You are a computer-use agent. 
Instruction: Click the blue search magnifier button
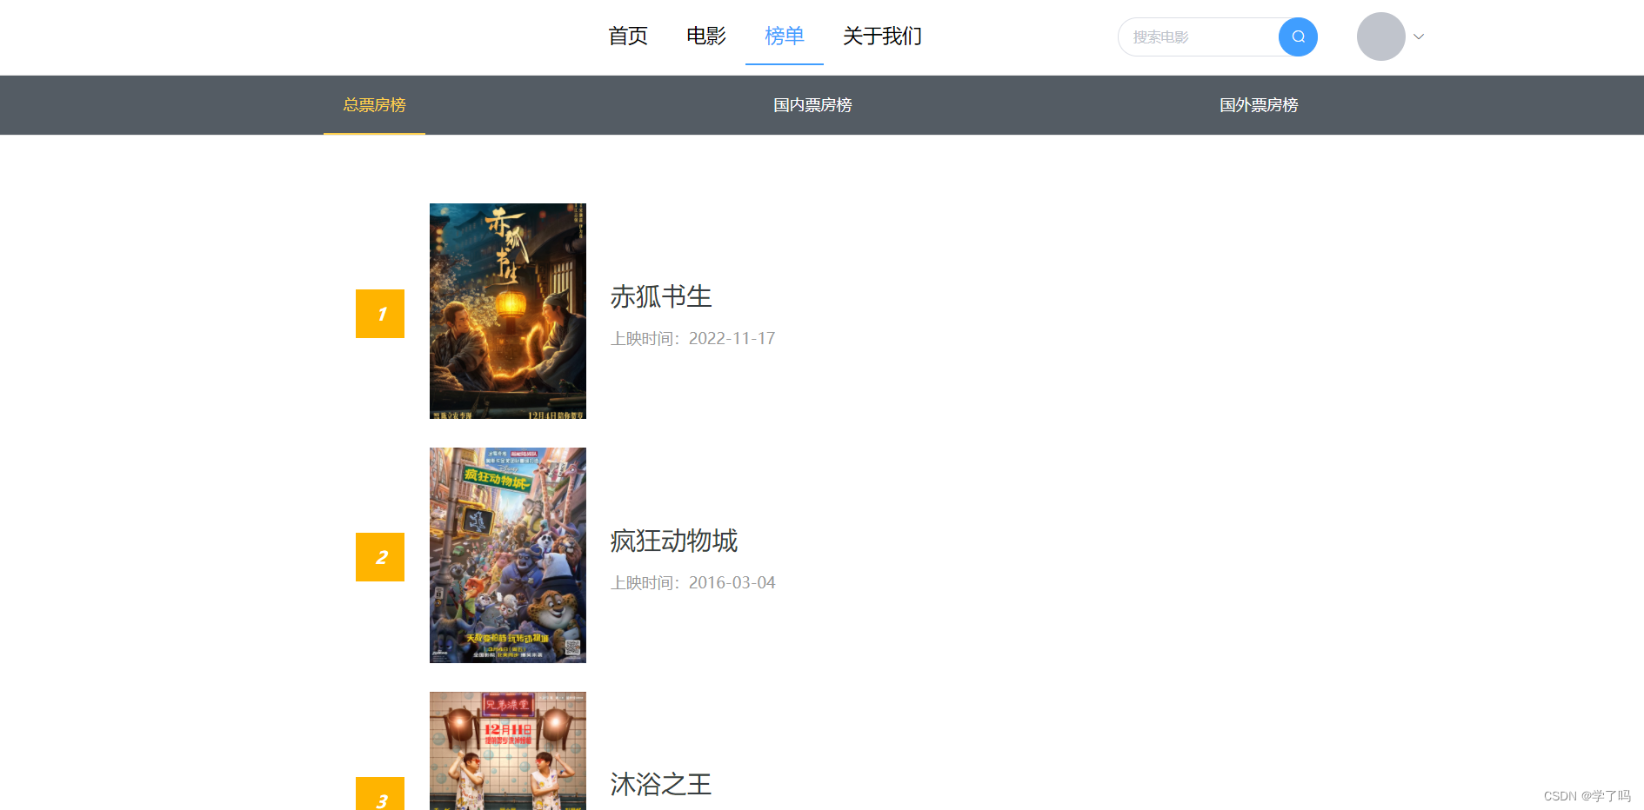pos(1298,37)
